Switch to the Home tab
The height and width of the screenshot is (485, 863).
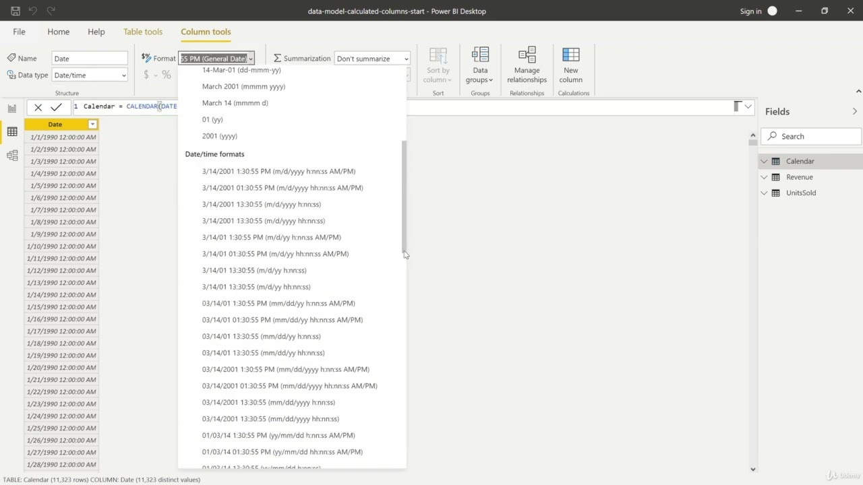[59, 32]
